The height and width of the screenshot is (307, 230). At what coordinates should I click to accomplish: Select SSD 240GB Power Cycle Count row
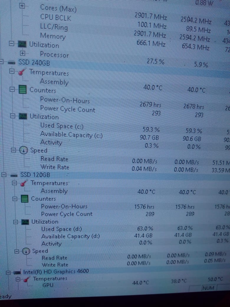click(x=68, y=109)
